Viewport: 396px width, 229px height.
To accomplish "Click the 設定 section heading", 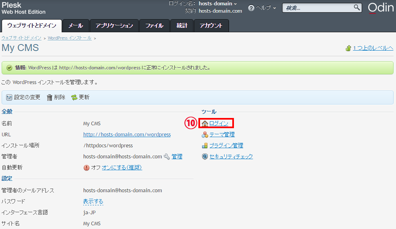I will [7, 178].
